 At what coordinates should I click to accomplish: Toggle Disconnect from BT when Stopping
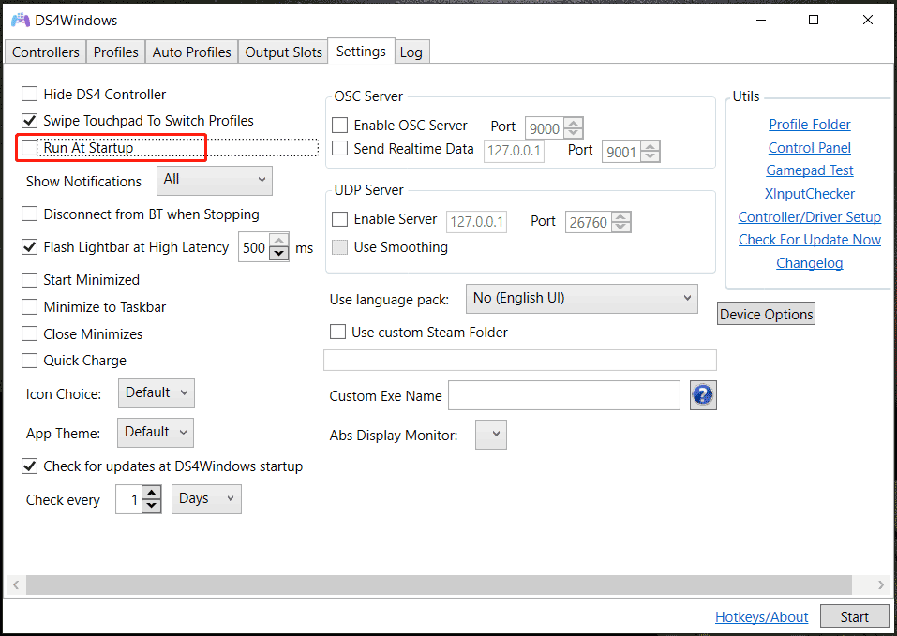tap(29, 214)
